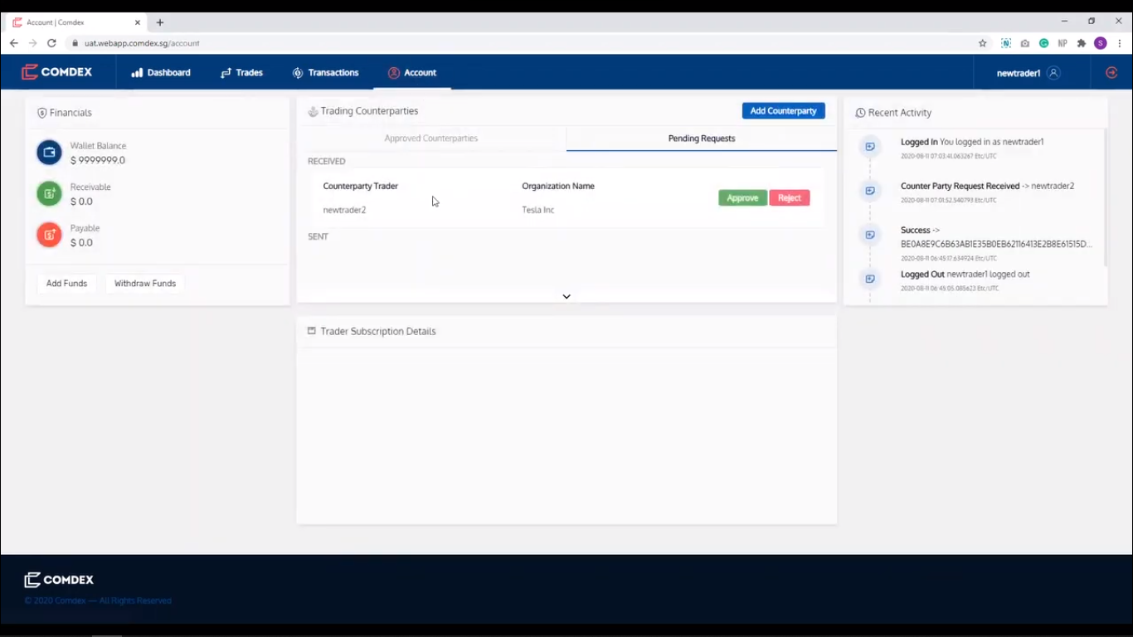1133x637 pixels.
Task: Click the Trading Counterparties header icon
Action: [x=313, y=111]
